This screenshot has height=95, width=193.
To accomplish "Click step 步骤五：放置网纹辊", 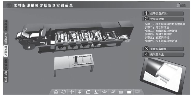I will (x=157, y=38).
